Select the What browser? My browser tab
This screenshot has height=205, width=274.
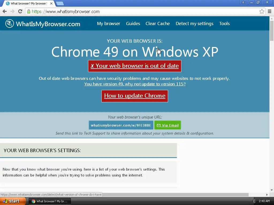pyautogui.click(x=29, y=3)
